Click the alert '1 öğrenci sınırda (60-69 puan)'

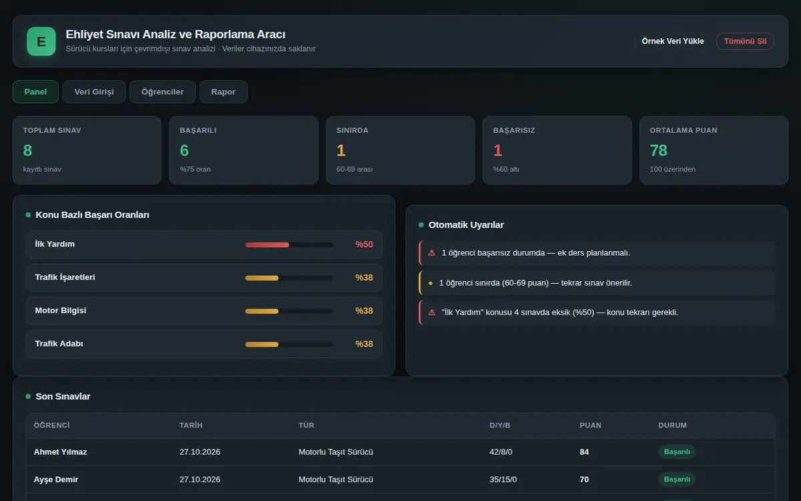(597, 283)
